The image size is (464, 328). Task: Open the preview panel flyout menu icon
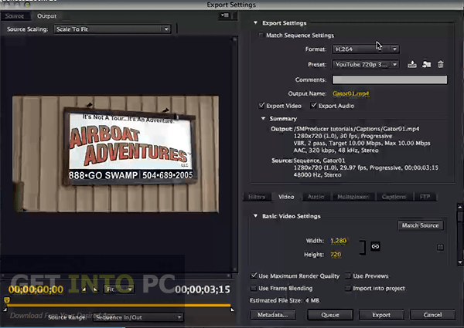click(225, 15)
